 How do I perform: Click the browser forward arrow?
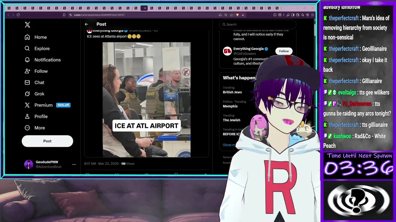pos(13,15)
